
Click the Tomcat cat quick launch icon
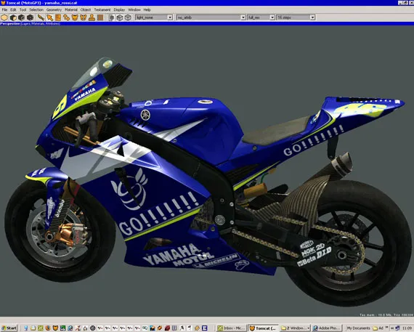click(55, 328)
